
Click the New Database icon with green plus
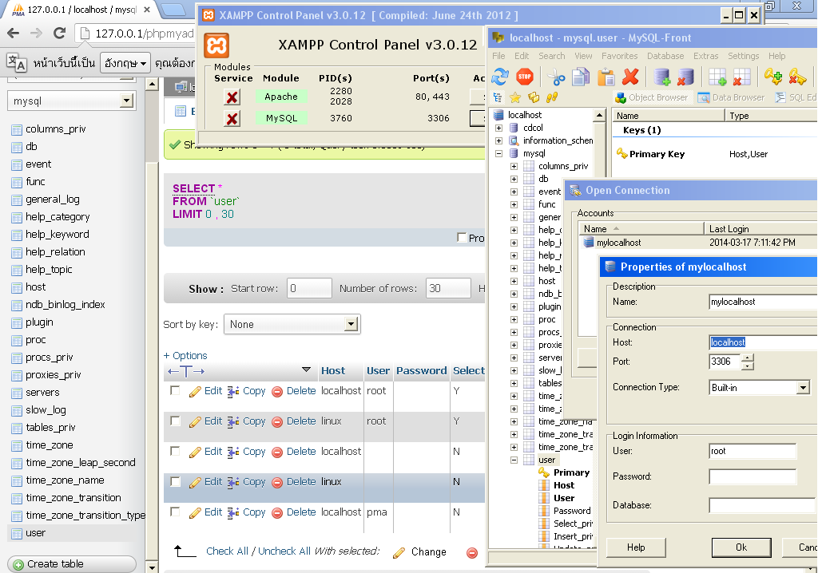coord(661,77)
